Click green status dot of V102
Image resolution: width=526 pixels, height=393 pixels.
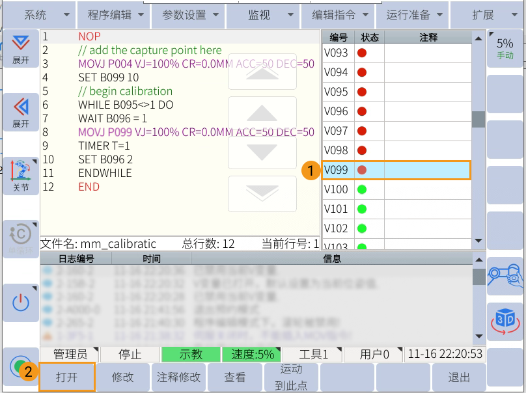click(362, 228)
